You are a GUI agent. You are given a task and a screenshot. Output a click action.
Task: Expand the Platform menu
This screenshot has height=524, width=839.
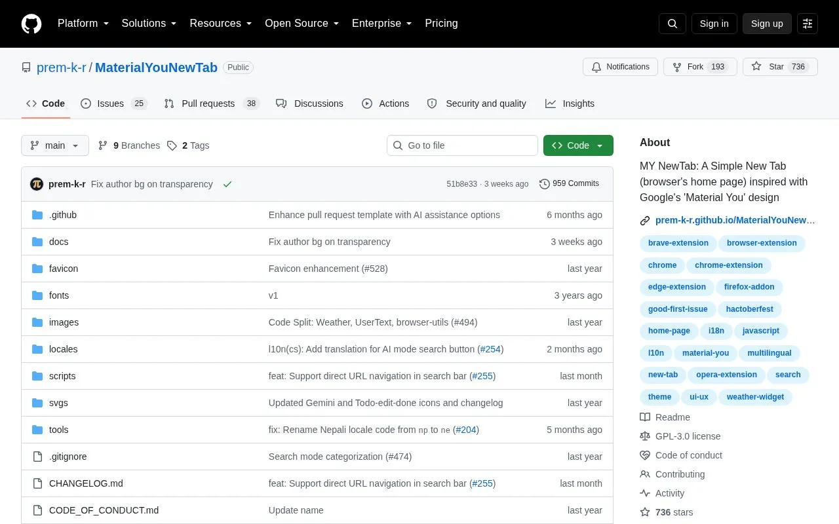point(83,24)
